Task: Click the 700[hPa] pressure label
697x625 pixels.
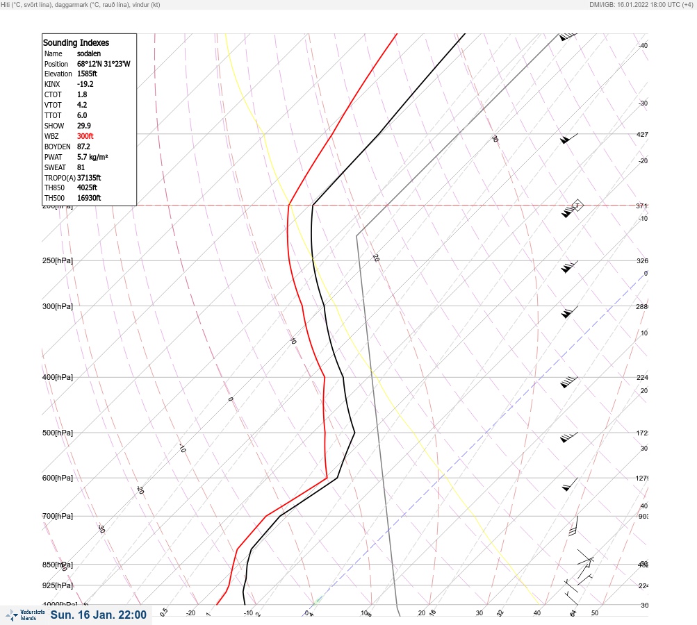Action: point(58,516)
